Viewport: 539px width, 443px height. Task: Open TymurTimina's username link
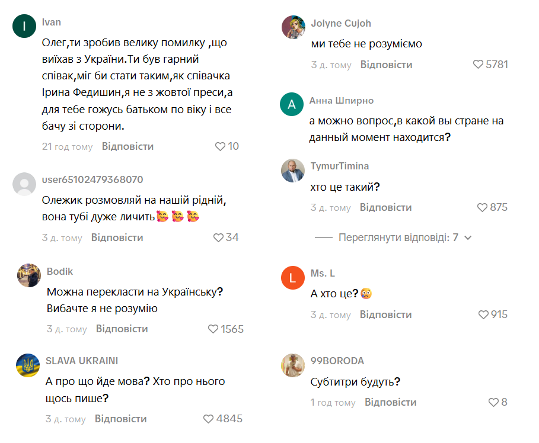tap(339, 166)
